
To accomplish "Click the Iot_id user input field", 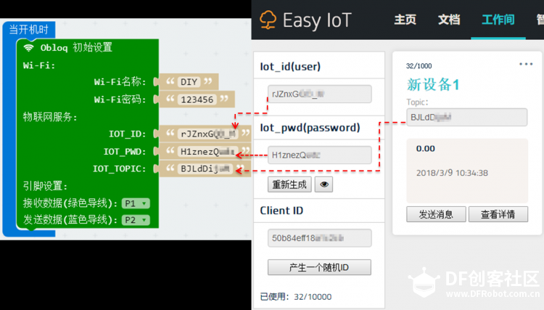I will coord(319,94).
